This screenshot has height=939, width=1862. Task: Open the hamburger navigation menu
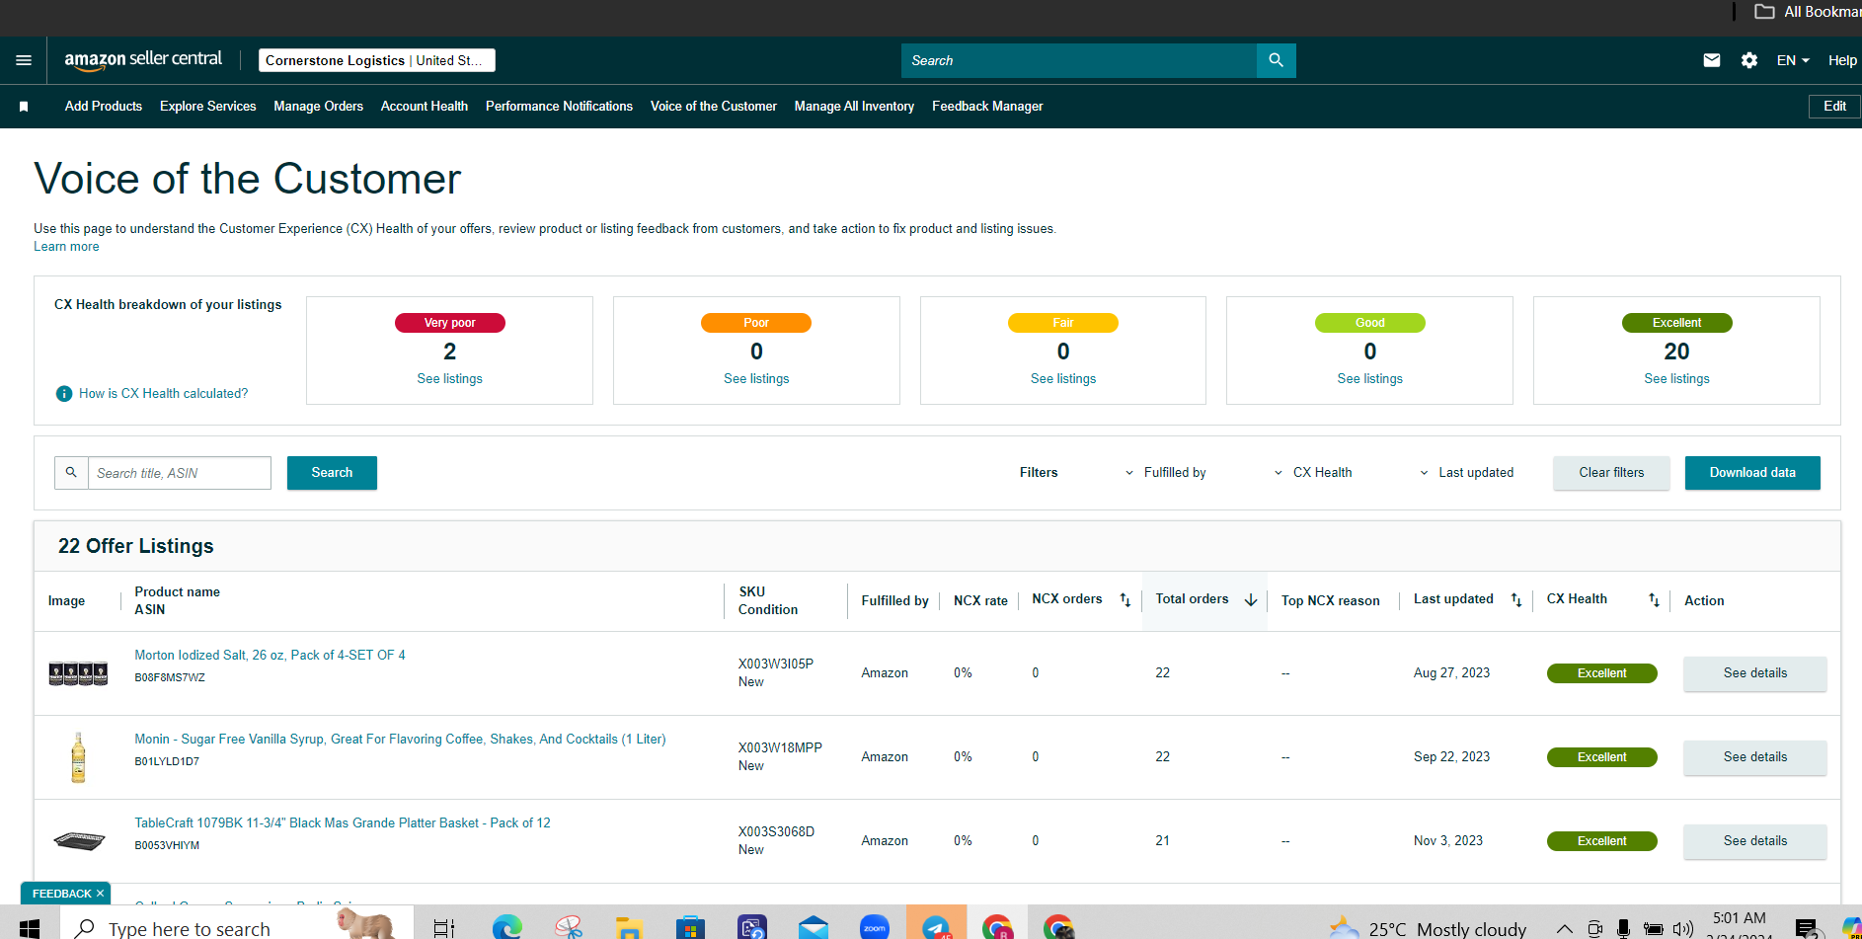(x=24, y=60)
